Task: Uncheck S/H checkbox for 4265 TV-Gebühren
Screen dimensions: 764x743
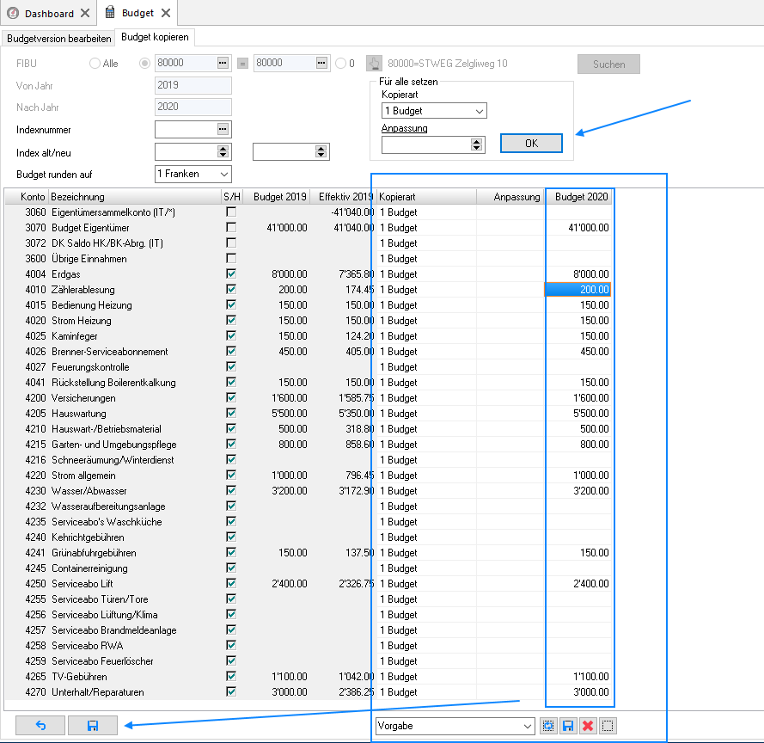Action: pos(231,676)
